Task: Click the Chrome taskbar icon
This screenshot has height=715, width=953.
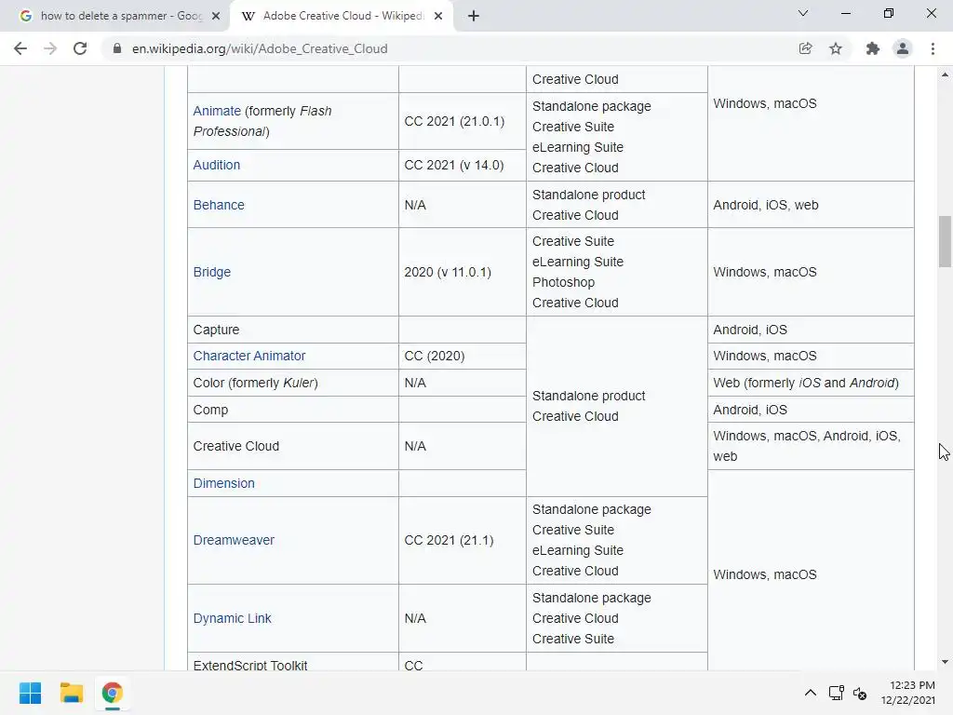Action: pyautogui.click(x=112, y=693)
